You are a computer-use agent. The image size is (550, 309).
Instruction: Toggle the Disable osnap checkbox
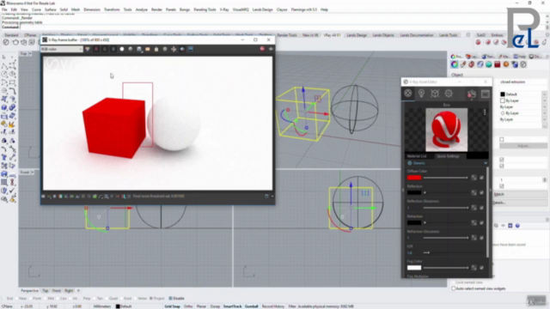point(170,299)
